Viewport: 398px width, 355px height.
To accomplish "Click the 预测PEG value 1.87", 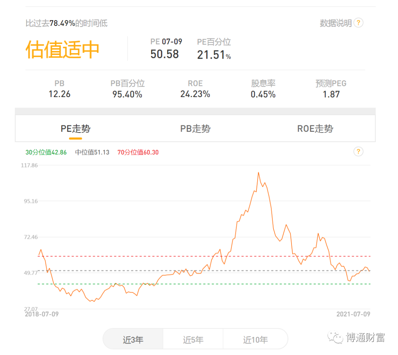I will [331, 94].
